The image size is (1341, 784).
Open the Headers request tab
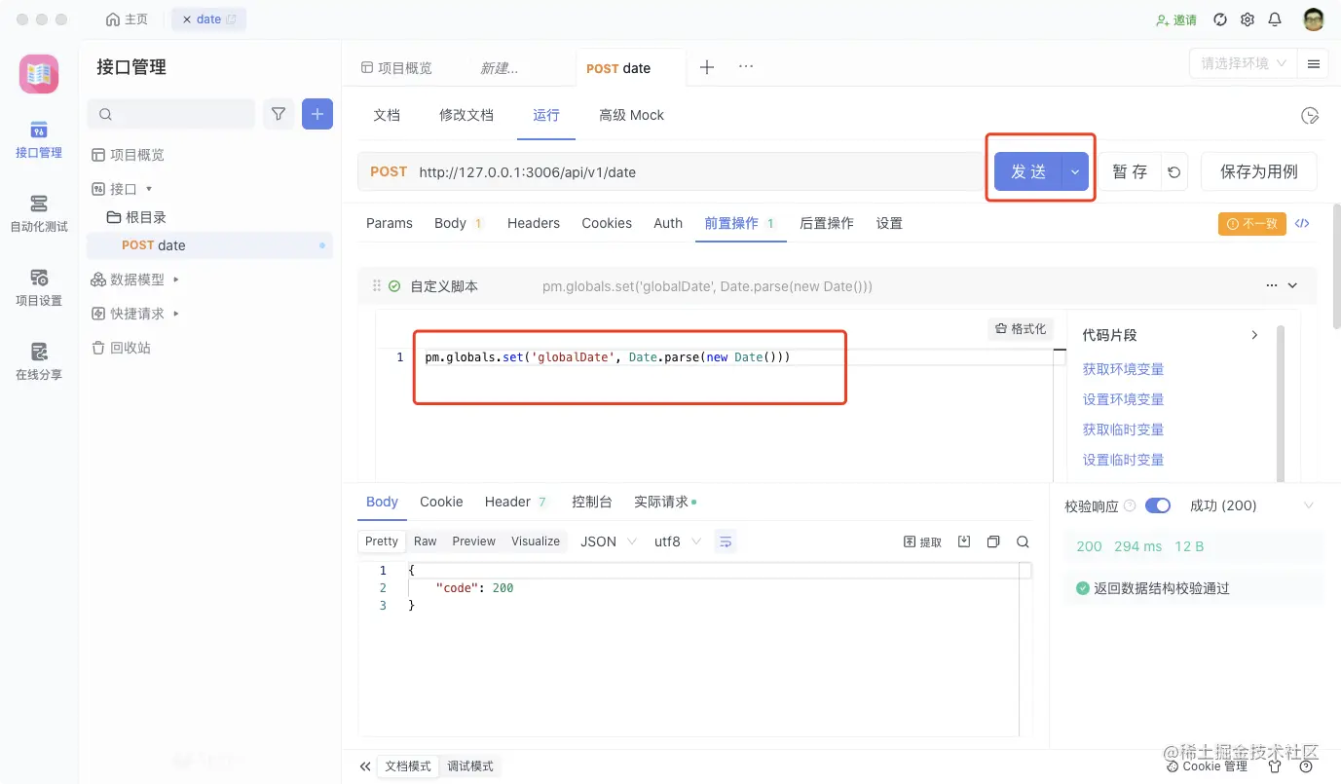point(533,223)
